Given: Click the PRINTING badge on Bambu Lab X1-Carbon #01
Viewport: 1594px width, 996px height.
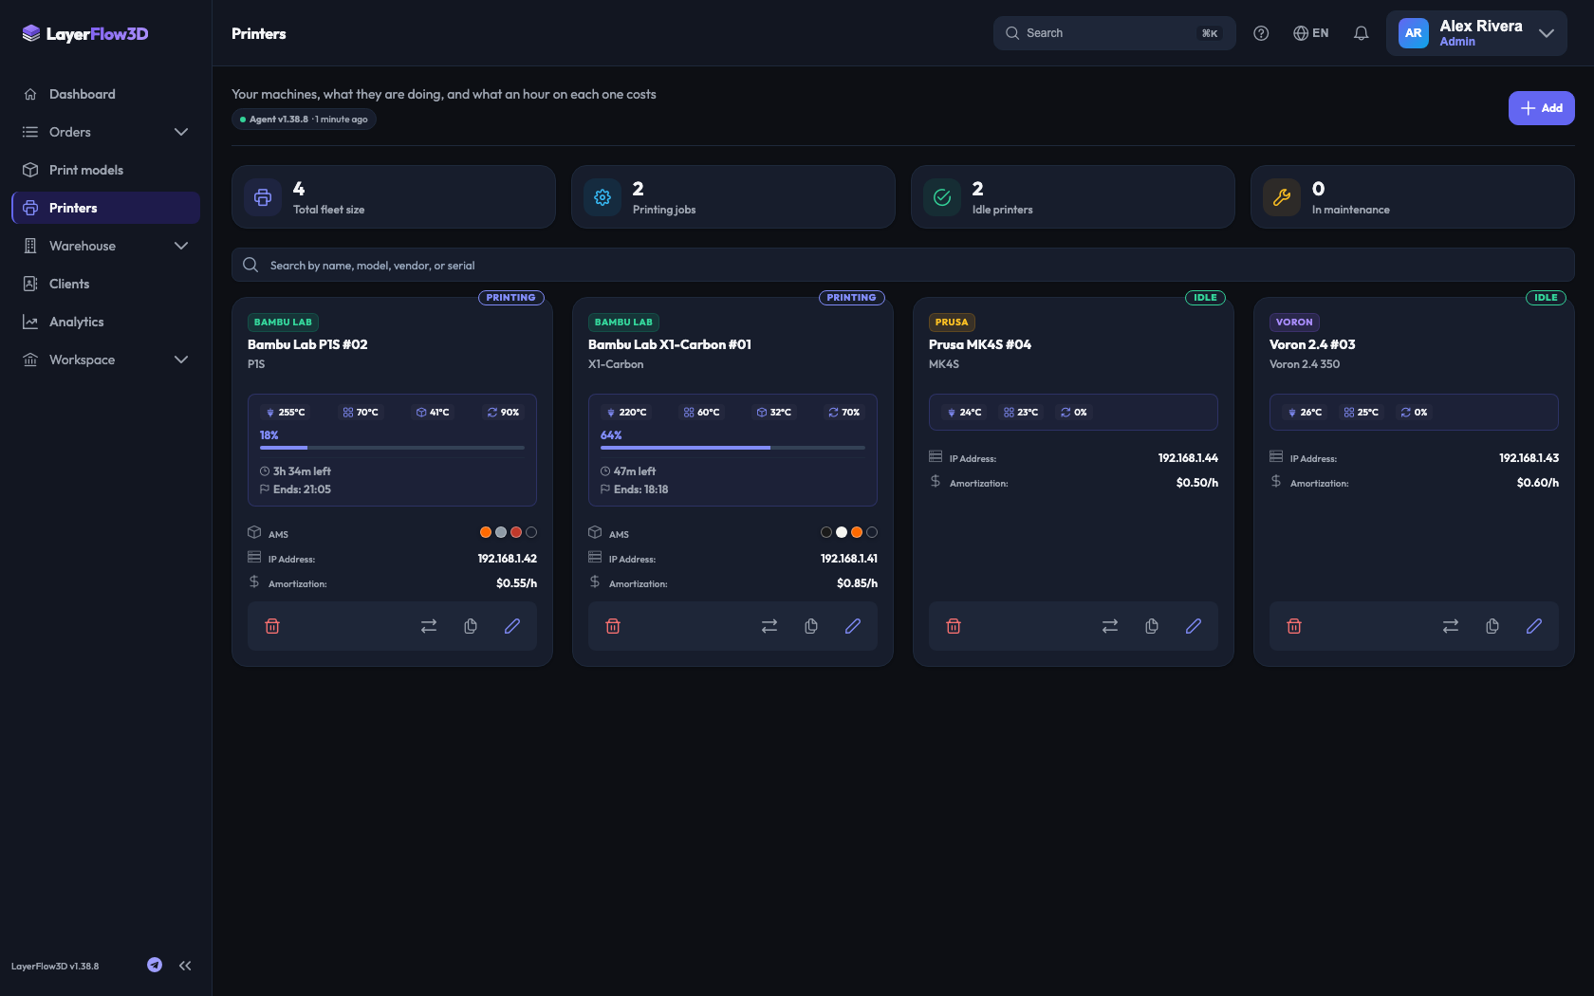Looking at the screenshot, I should tap(851, 298).
